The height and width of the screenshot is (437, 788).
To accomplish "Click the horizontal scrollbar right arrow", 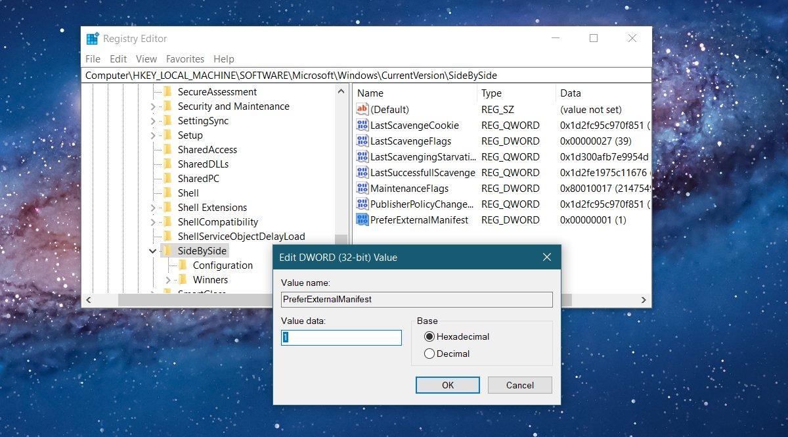I will [644, 300].
